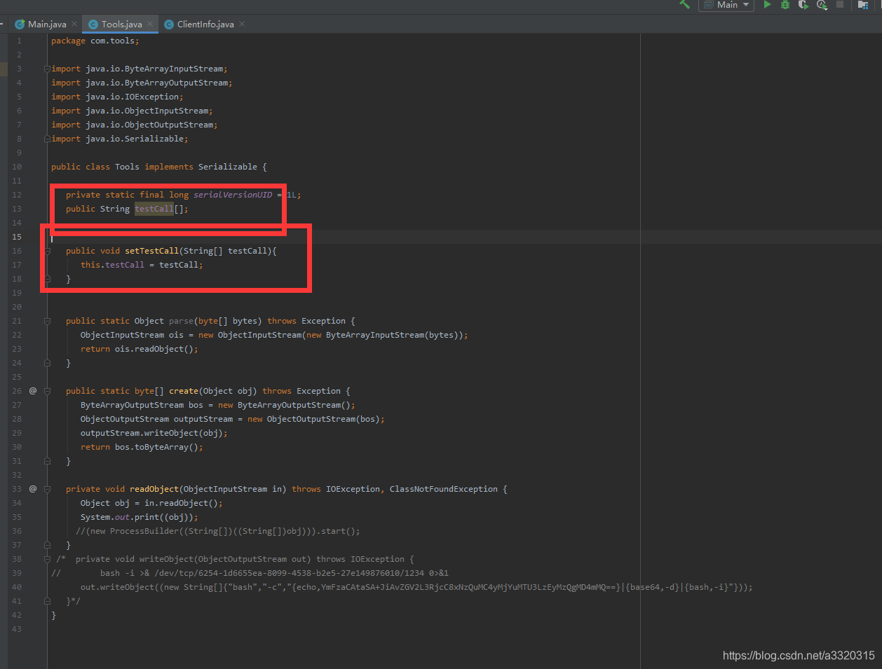Click line number 22 in the gutter
The image size is (882, 669).
(x=17, y=335)
